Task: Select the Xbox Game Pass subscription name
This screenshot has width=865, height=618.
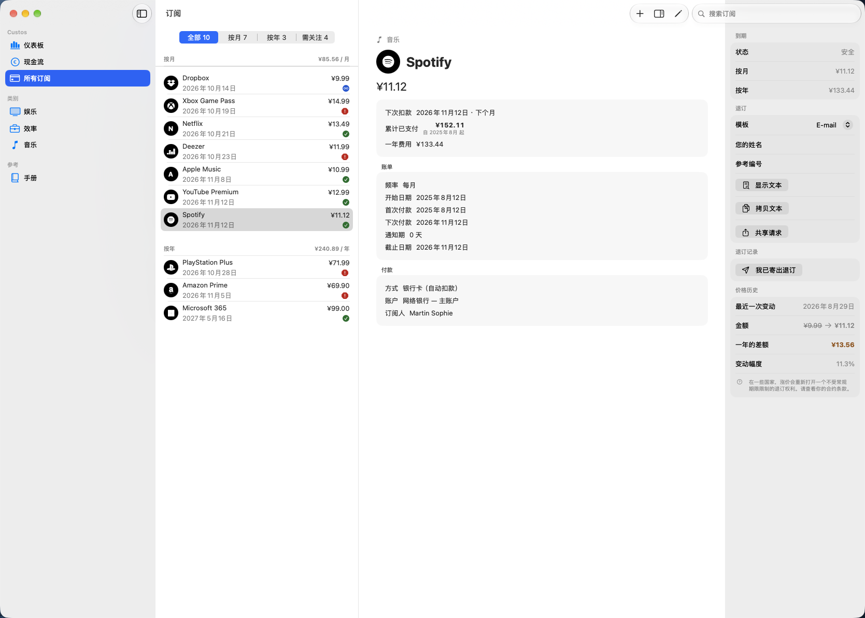Action: coord(209,101)
